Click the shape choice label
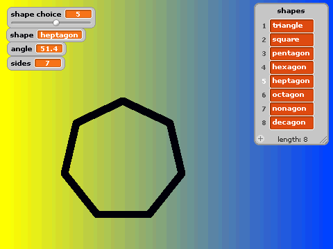 [x=36, y=15]
